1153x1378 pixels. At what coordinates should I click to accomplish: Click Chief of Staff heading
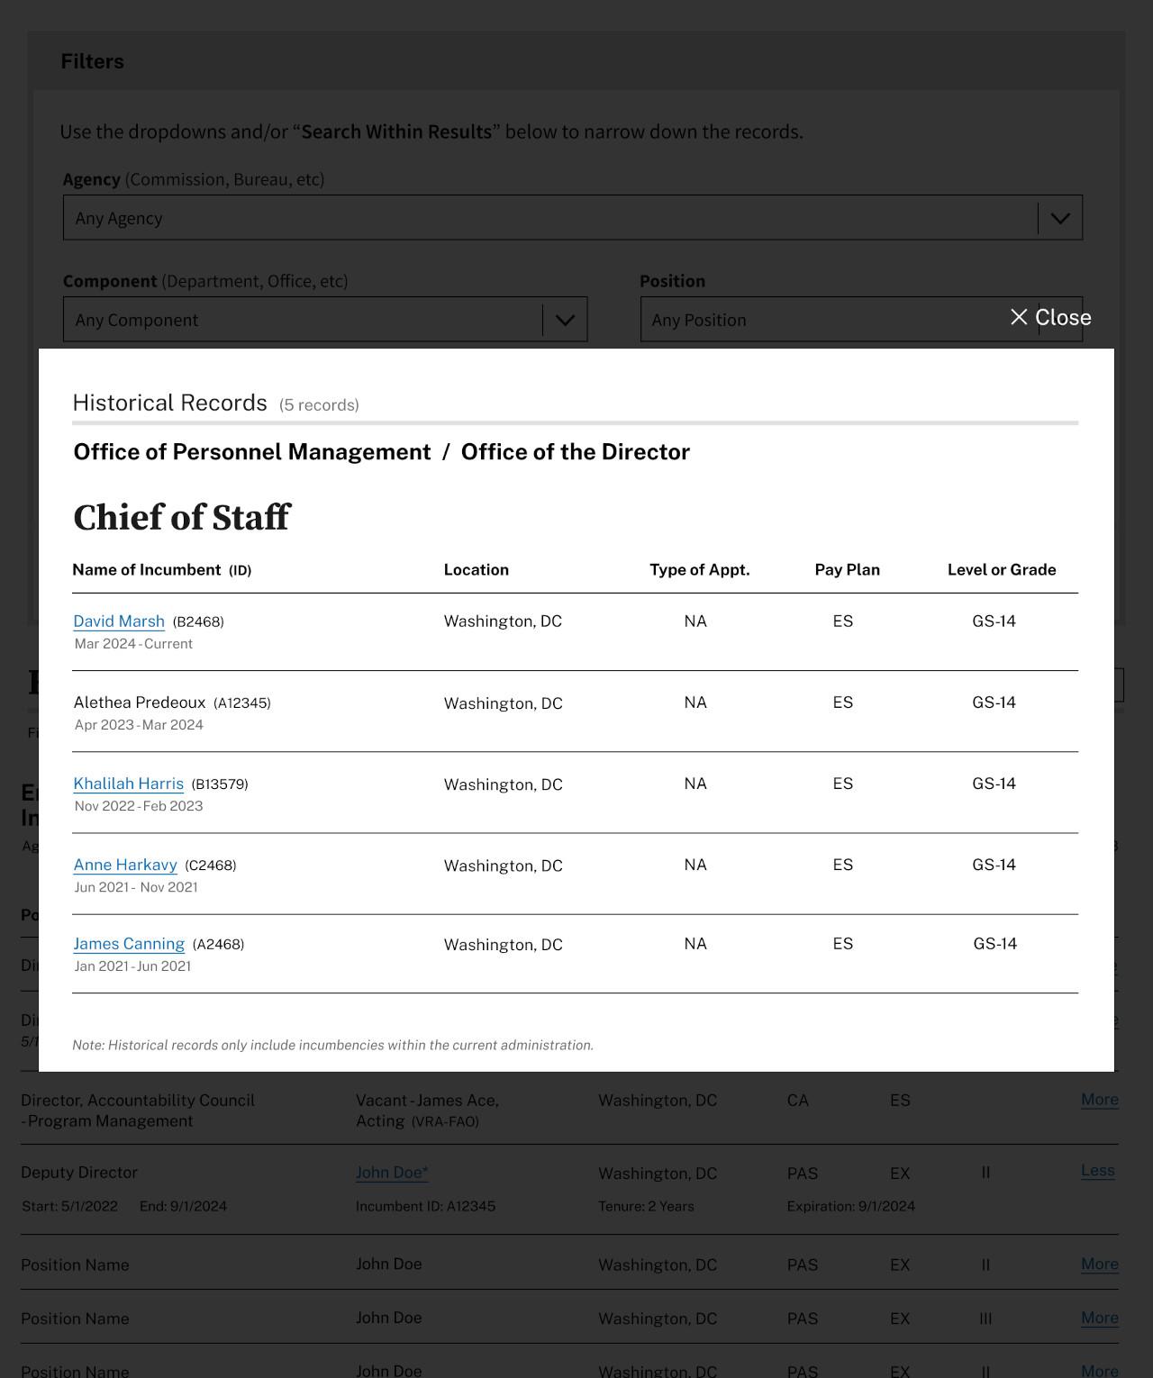tap(182, 518)
